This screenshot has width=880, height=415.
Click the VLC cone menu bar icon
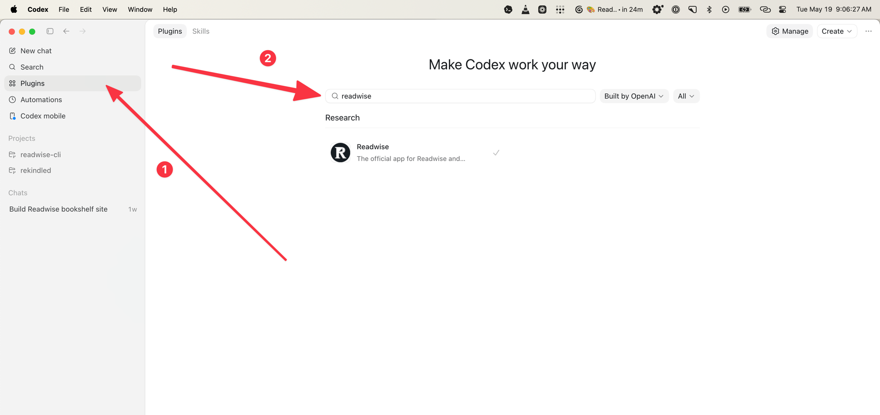coord(525,9)
